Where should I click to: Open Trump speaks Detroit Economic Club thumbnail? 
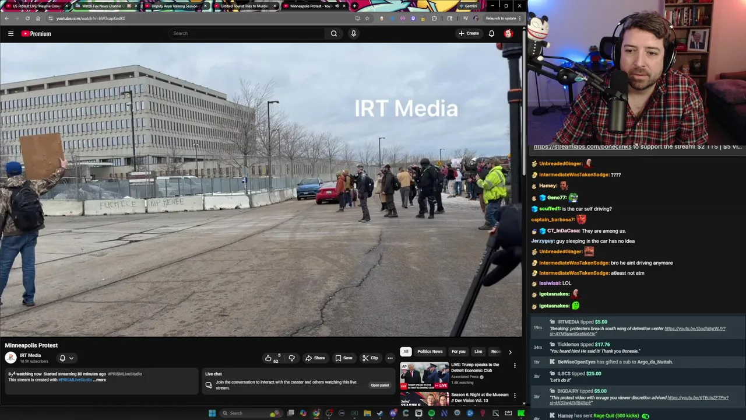(424, 376)
